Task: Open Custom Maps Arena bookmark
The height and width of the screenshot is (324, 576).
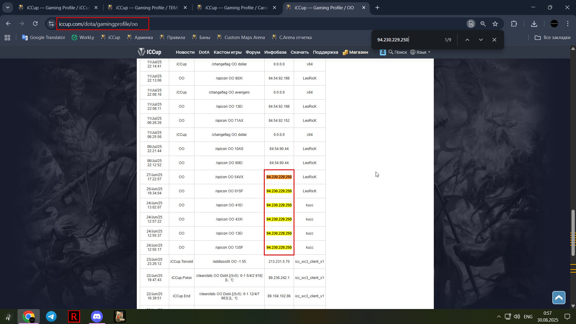Action: [241, 37]
